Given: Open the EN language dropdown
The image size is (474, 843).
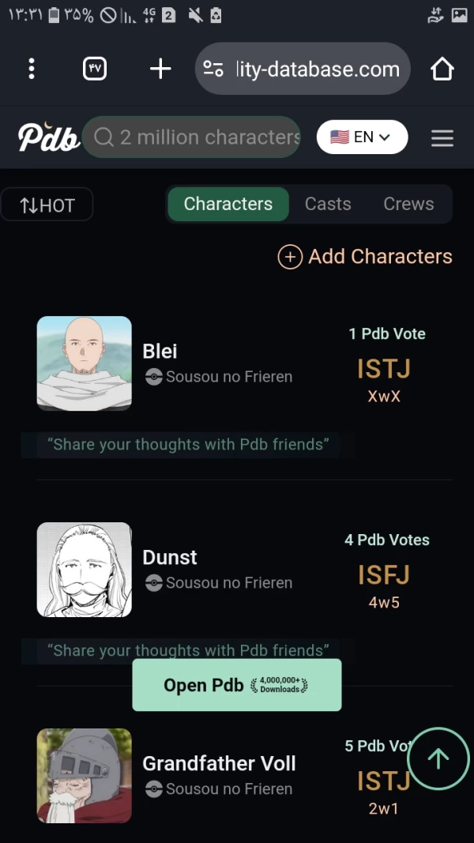Looking at the screenshot, I should [362, 137].
